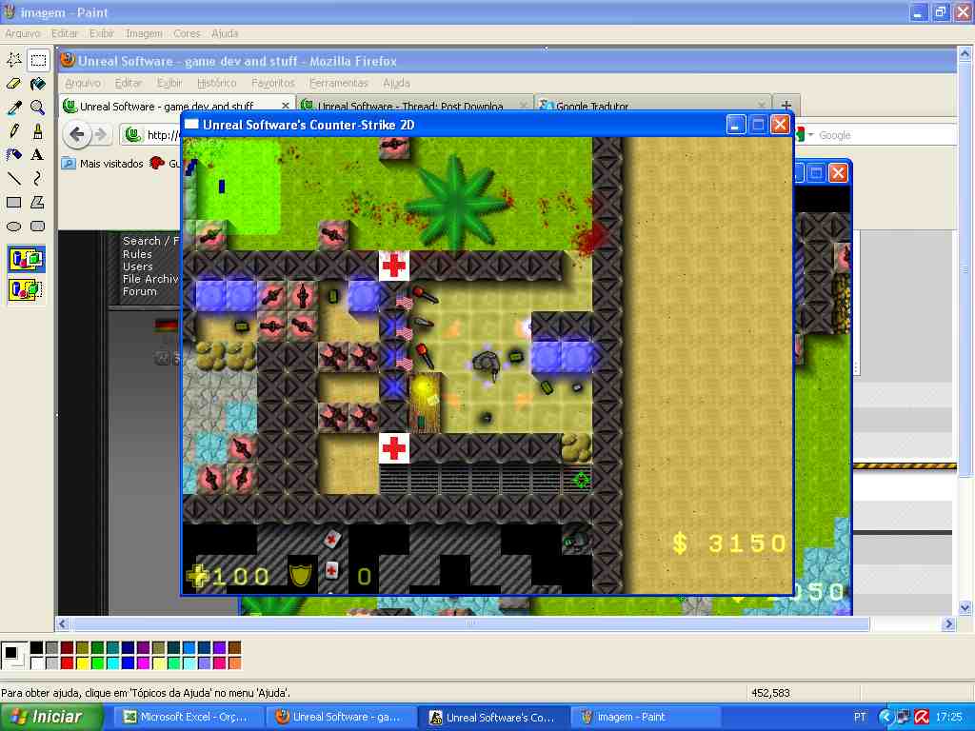Select the Curve tool

click(38, 178)
